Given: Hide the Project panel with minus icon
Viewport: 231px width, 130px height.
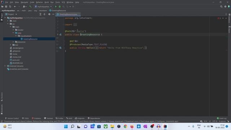Looking at the screenshot, I should point(53,14).
